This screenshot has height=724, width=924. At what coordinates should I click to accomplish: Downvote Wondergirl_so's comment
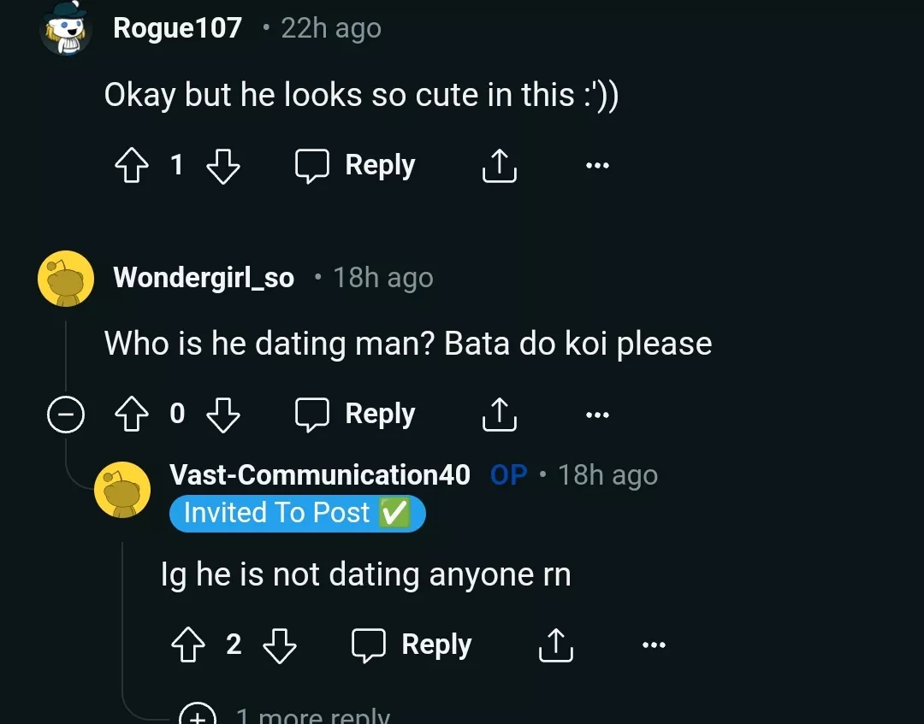[223, 415]
